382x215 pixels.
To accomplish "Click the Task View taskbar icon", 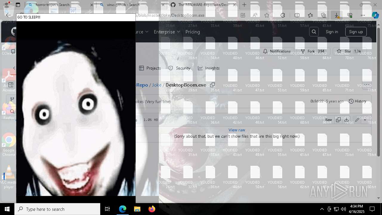I will 107,209.
